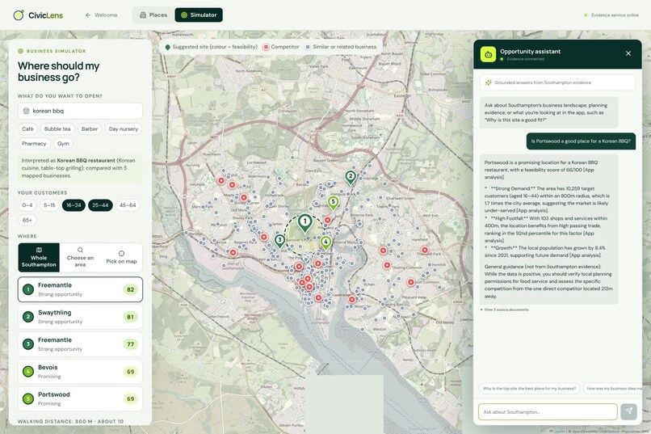The height and width of the screenshot is (434, 651).
Task: Click the korean bbq business input field
Action: pyautogui.click(x=80, y=111)
